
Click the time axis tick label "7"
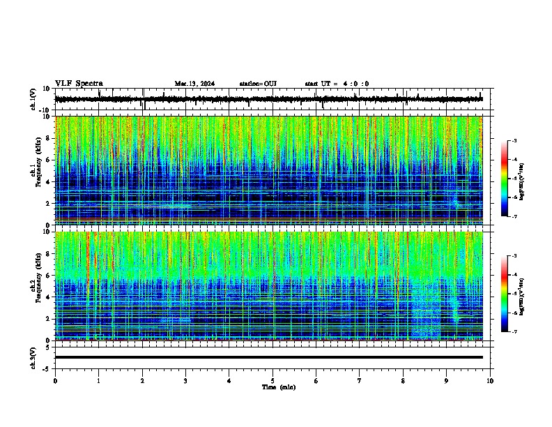360,381
